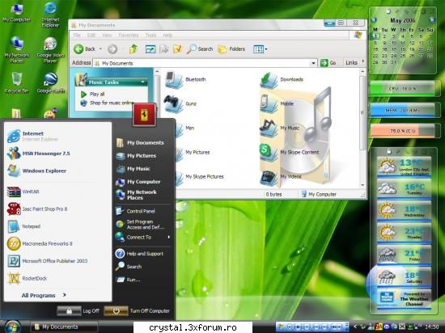Open Windows Explorer from Start menu
445x333 pixels.
tap(37, 171)
